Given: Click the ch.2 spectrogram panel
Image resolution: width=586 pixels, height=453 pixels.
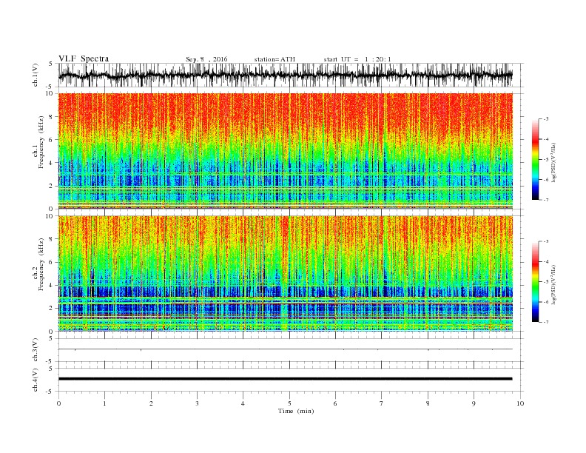Looking at the screenshot, I should click(x=285, y=274).
